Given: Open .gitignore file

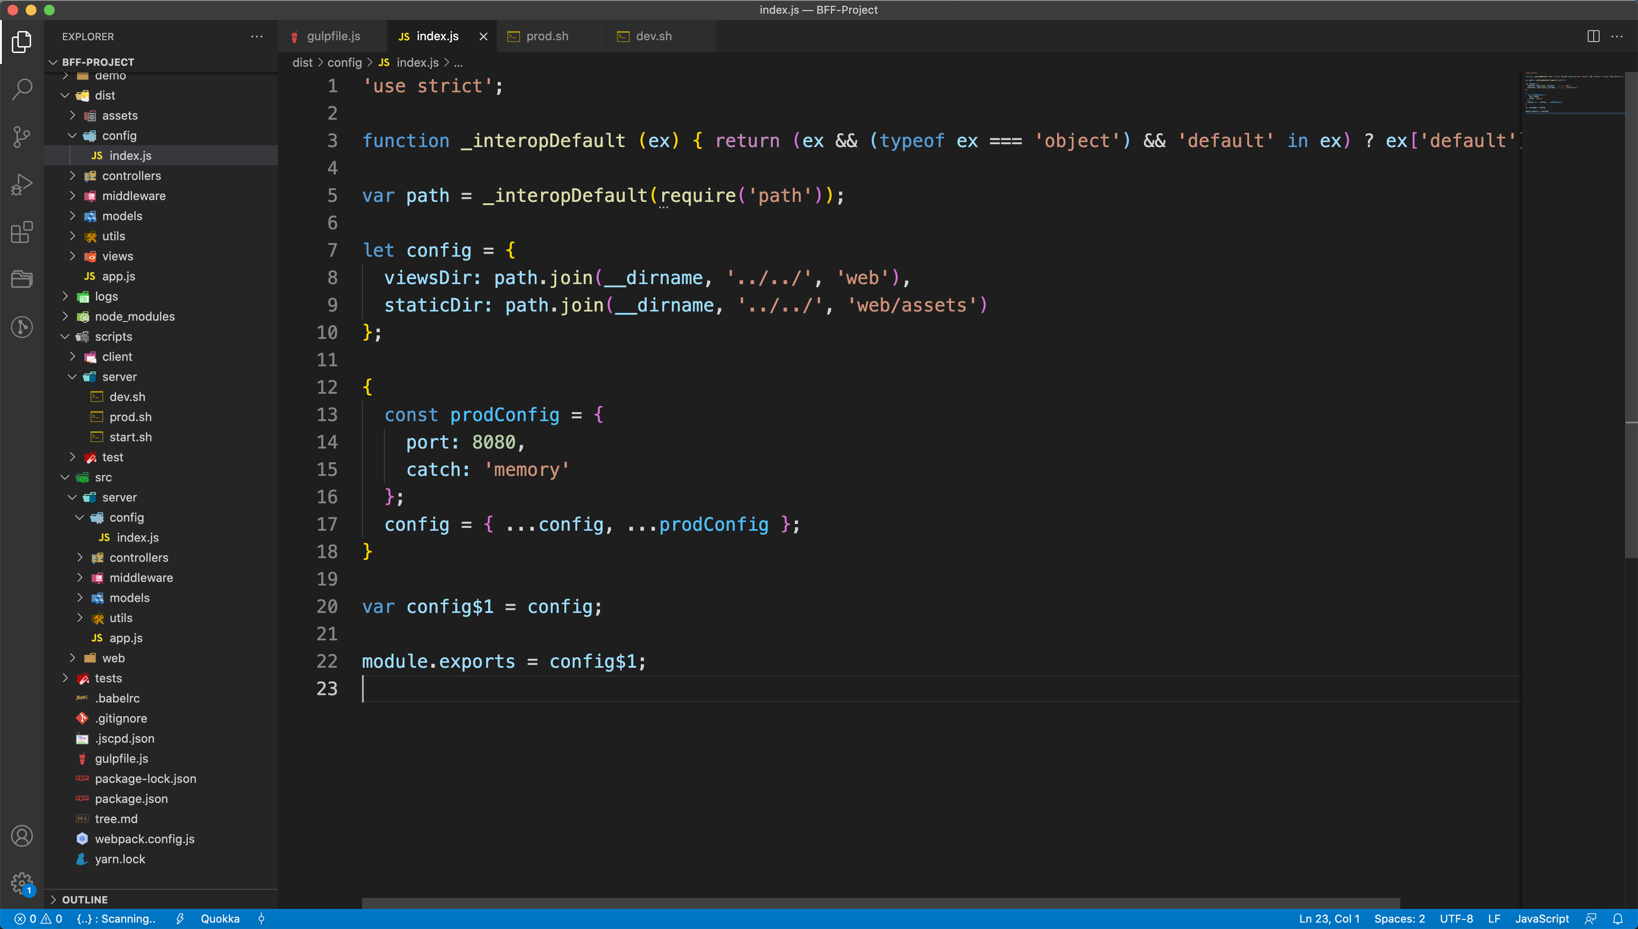Looking at the screenshot, I should click(161, 718).
